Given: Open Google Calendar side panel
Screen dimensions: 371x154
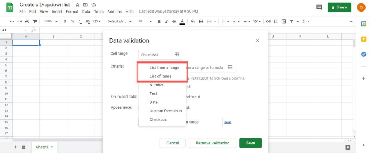Looking at the screenshot, I should [364, 24].
